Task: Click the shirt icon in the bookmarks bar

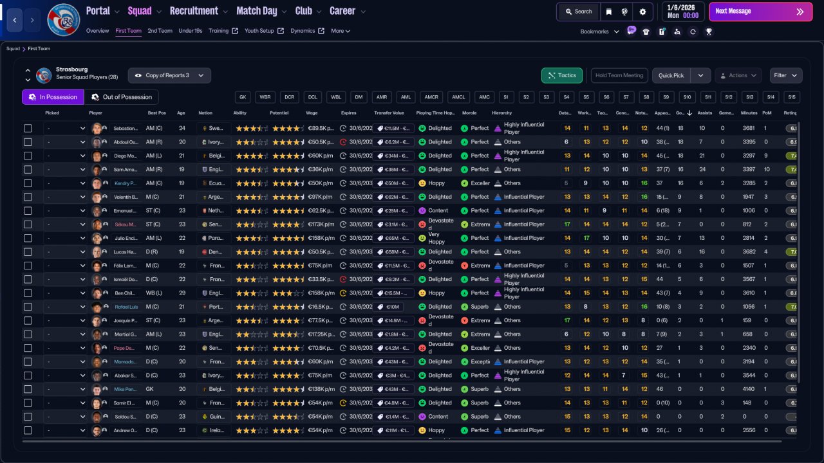Action: [x=646, y=32]
